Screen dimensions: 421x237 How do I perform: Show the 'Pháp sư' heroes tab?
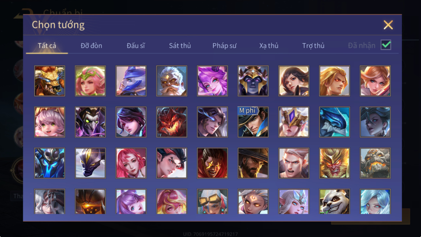[x=224, y=45]
